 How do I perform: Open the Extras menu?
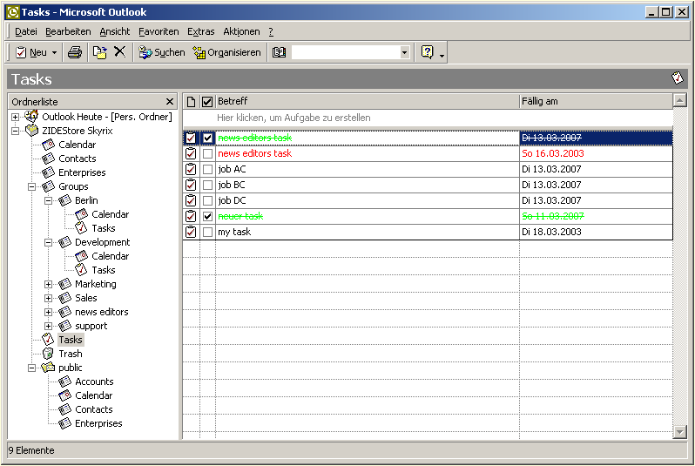pos(201,31)
